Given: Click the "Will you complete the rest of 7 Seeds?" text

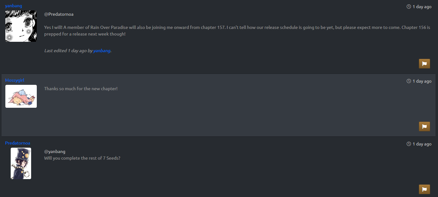Looking at the screenshot, I should 82,158.
